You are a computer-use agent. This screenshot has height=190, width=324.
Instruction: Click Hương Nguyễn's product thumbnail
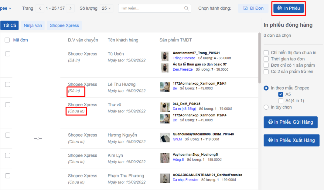click(x=165, y=137)
